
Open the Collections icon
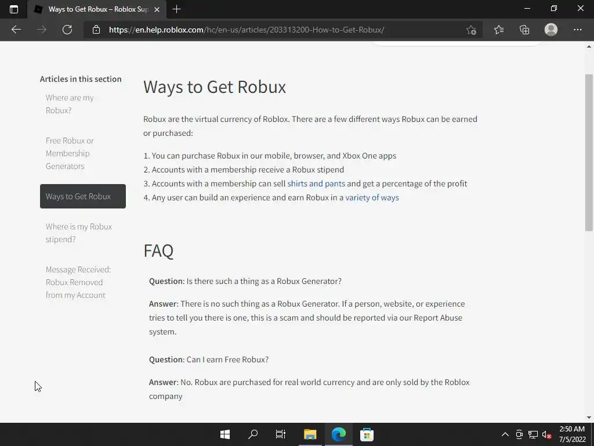click(x=524, y=30)
